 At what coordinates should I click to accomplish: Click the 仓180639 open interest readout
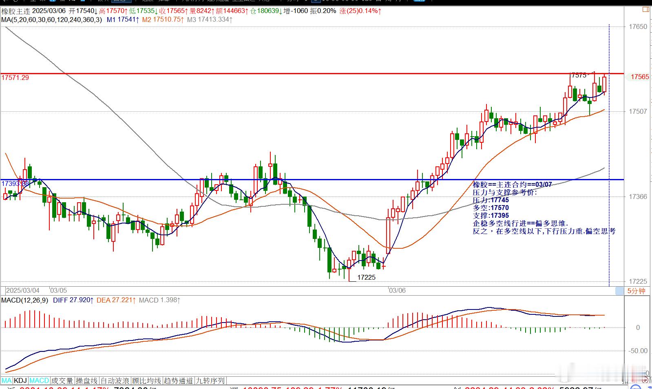coord(266,11)
